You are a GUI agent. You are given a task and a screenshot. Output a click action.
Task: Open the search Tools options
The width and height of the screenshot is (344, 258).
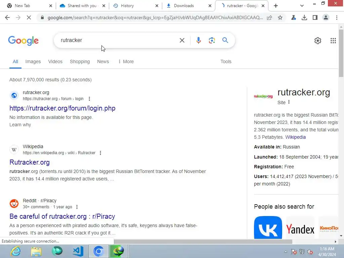[226, 62]
